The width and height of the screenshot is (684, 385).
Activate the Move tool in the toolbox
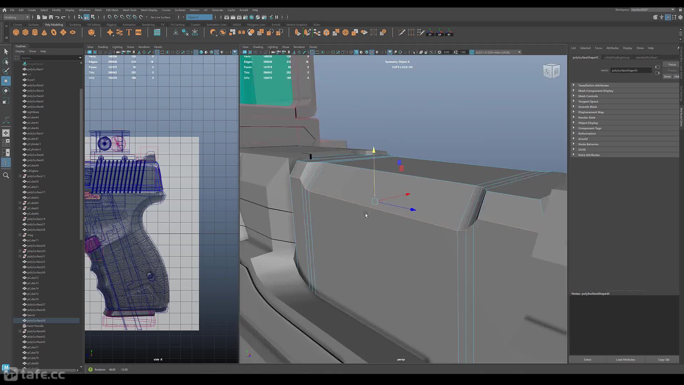[x=6, y=81]
